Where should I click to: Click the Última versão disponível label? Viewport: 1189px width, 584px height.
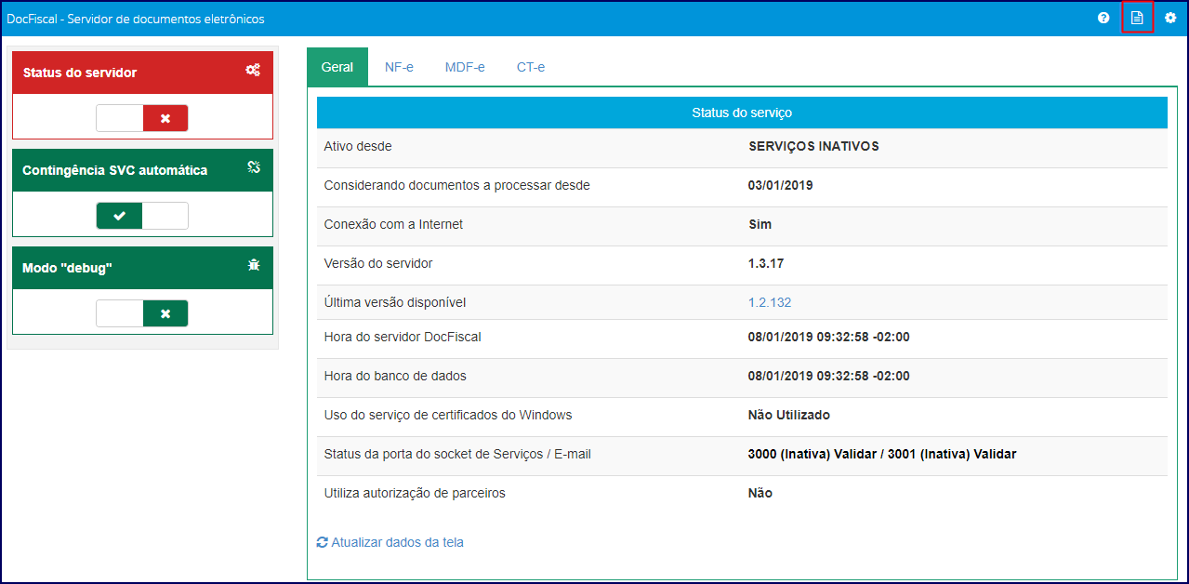click(x=395, y=302)
